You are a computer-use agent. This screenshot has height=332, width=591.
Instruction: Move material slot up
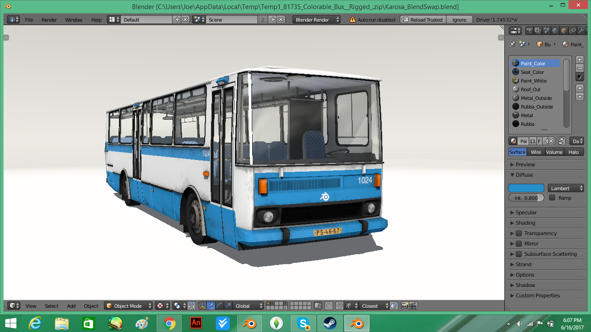pos(580,88)
